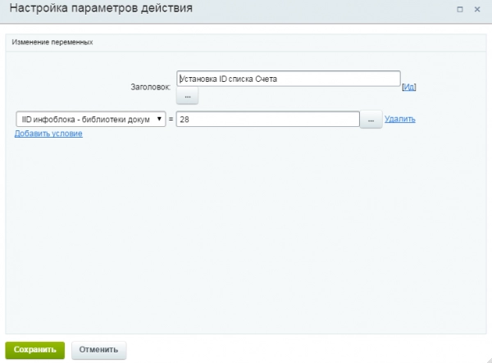Screen dimensions: 492x363
Task: Close the Настройка параметров действия dialog
Action: click(478, 9)
